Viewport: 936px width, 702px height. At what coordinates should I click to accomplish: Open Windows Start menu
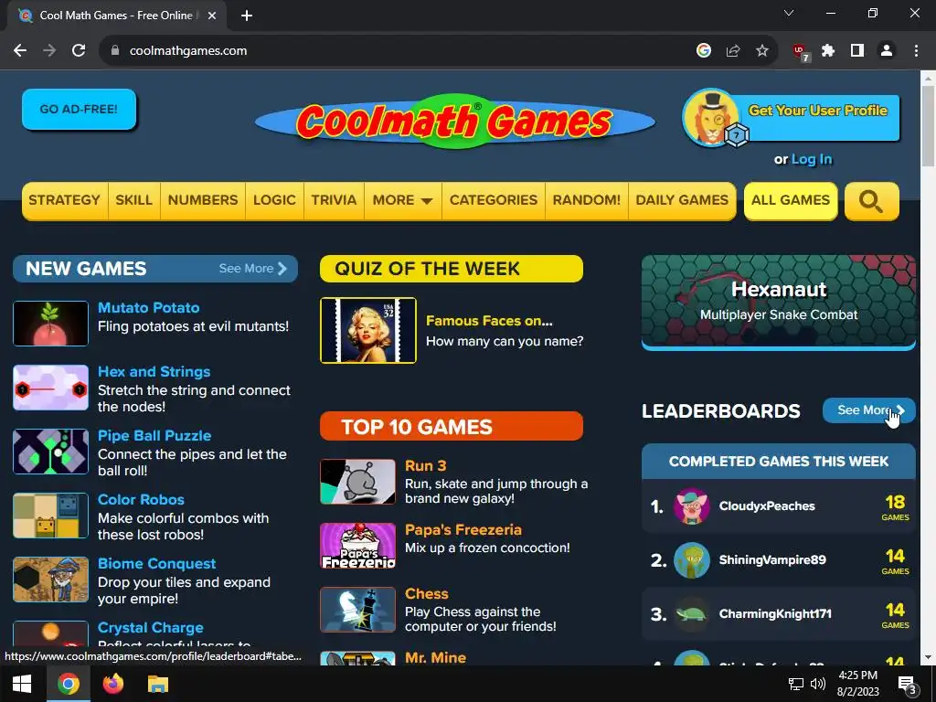(22, 684)
